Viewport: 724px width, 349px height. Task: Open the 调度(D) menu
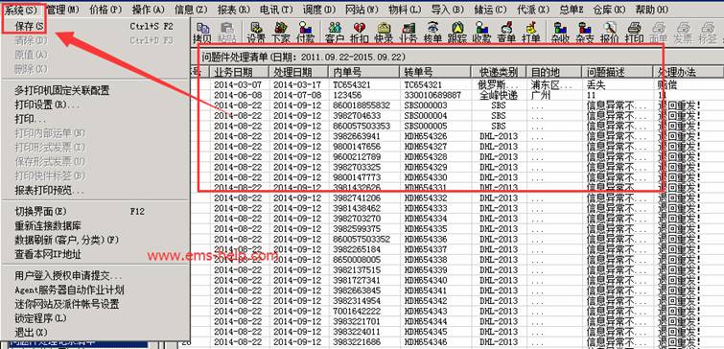coord(319,9)
